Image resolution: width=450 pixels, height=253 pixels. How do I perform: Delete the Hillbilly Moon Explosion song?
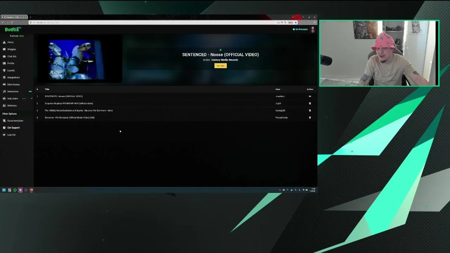pos(310,110)
